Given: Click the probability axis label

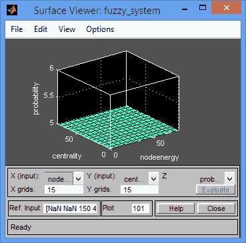Looking at the screenshot, I should (x=35, y=99).
